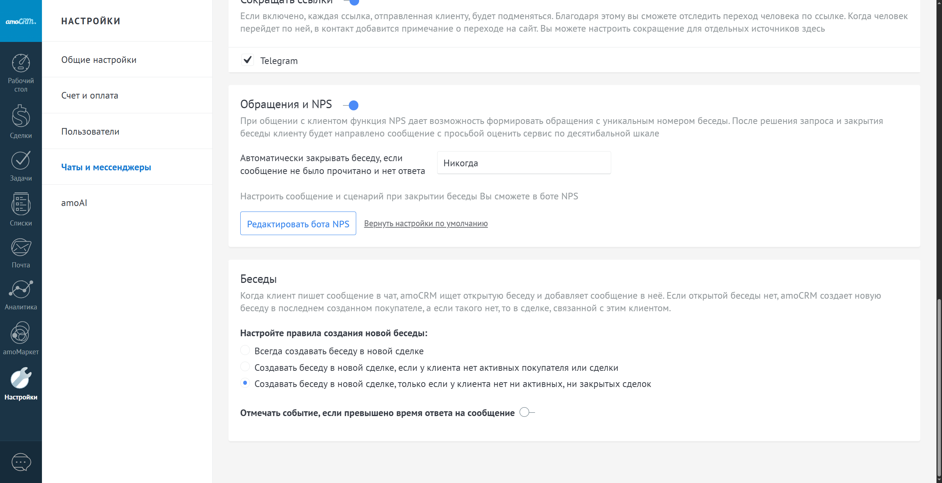Switch to the Пользователи settings section
942x483 pixels.
click(90, 131)
